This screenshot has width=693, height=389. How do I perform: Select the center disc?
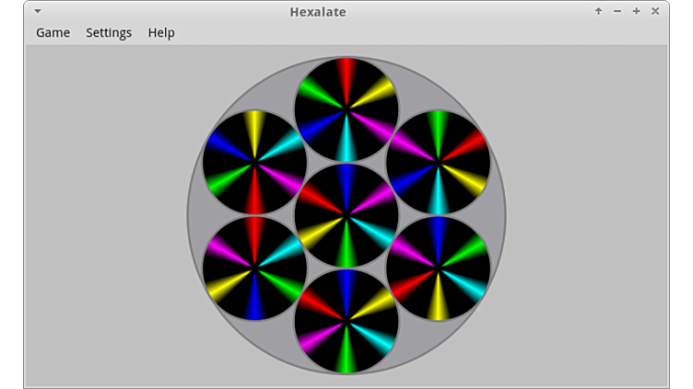[x=346, y=215]
